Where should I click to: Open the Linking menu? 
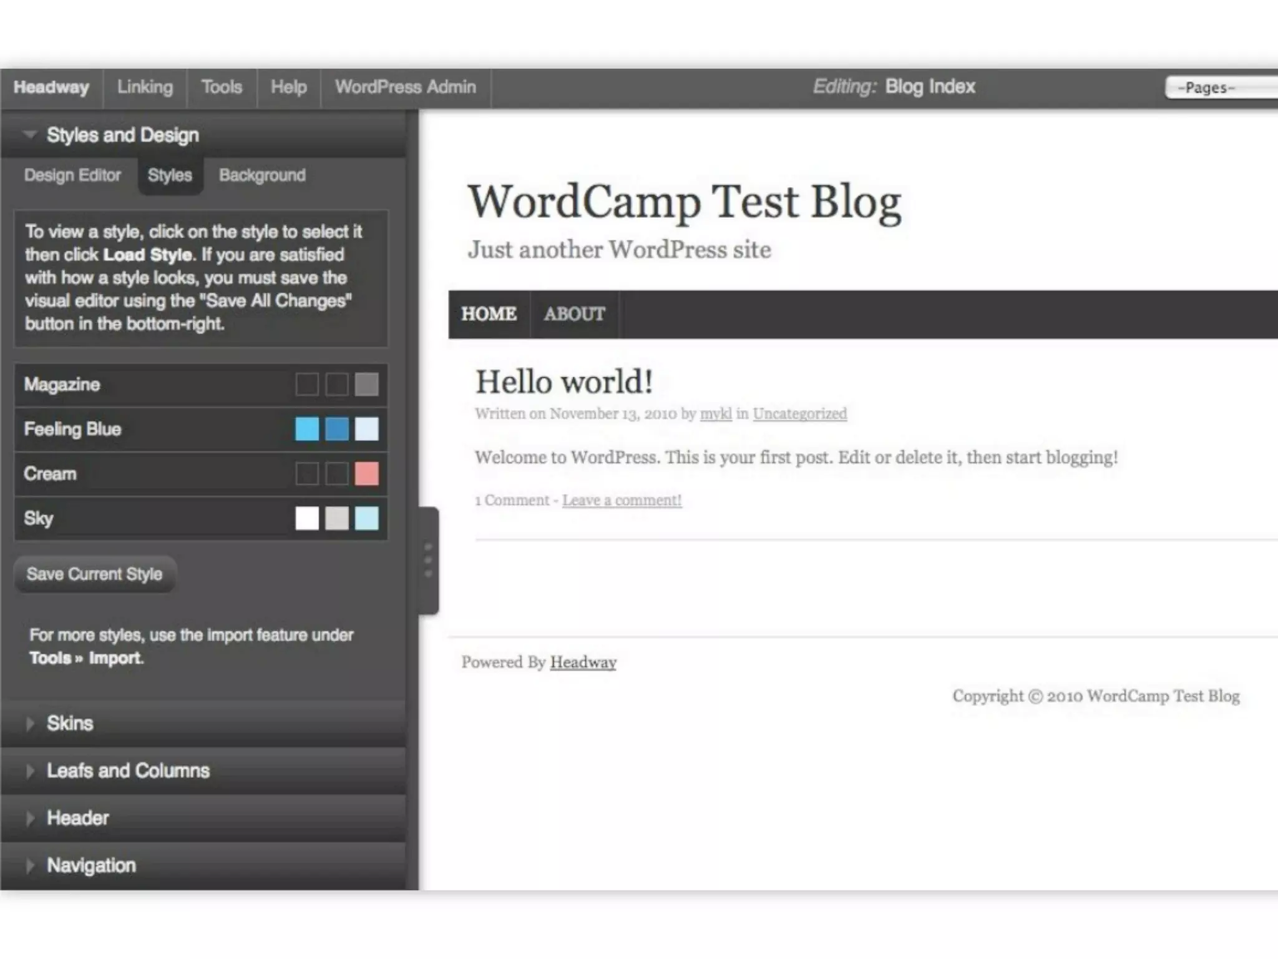[x=145, y=87]
